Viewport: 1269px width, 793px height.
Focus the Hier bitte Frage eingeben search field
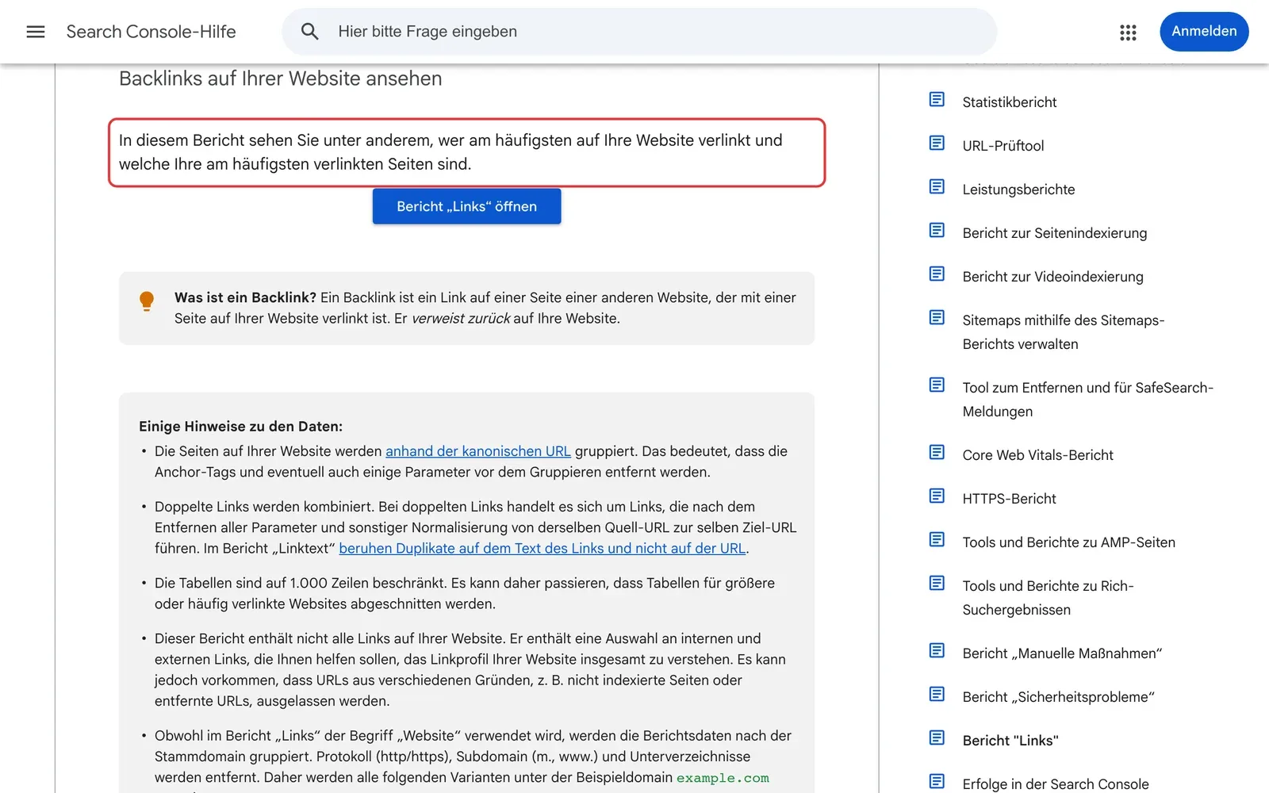pos(639,32)
